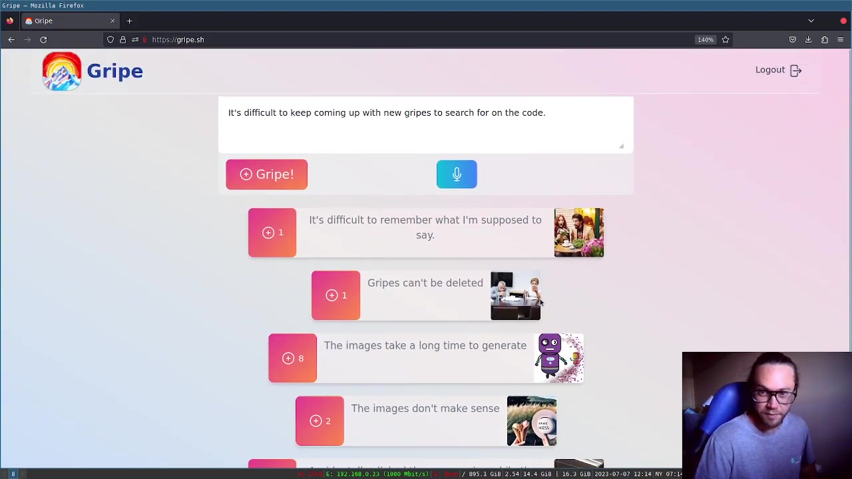Bookmark this page with the star icon
The height and width of the screenshot is (479, 852).
[x=726, y=40]
